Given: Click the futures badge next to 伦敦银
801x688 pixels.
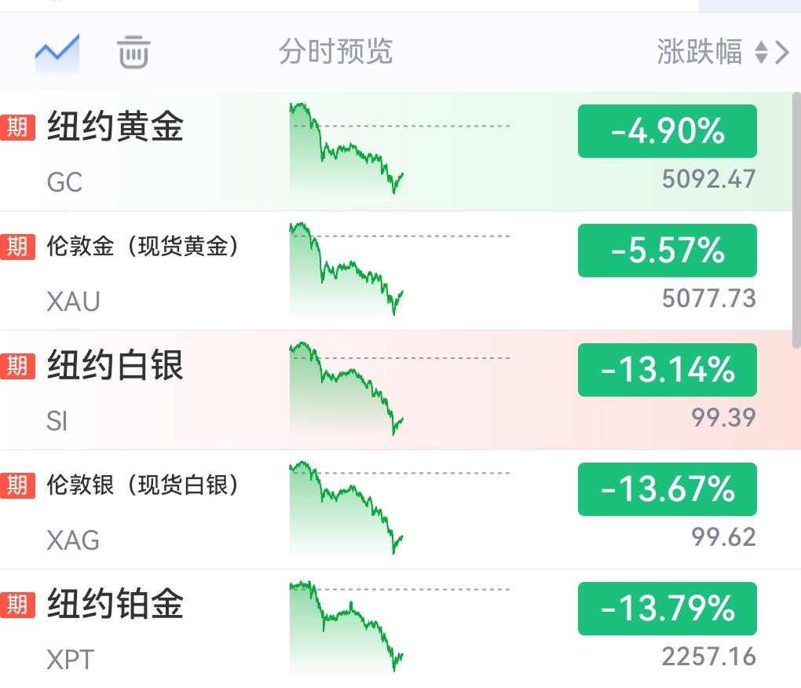Looking at the screenshot, I should [x=18, y=485].
